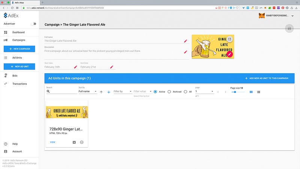Click the Transactions arrows icon
Screen dimensions: 300x169
pos(6,84)
